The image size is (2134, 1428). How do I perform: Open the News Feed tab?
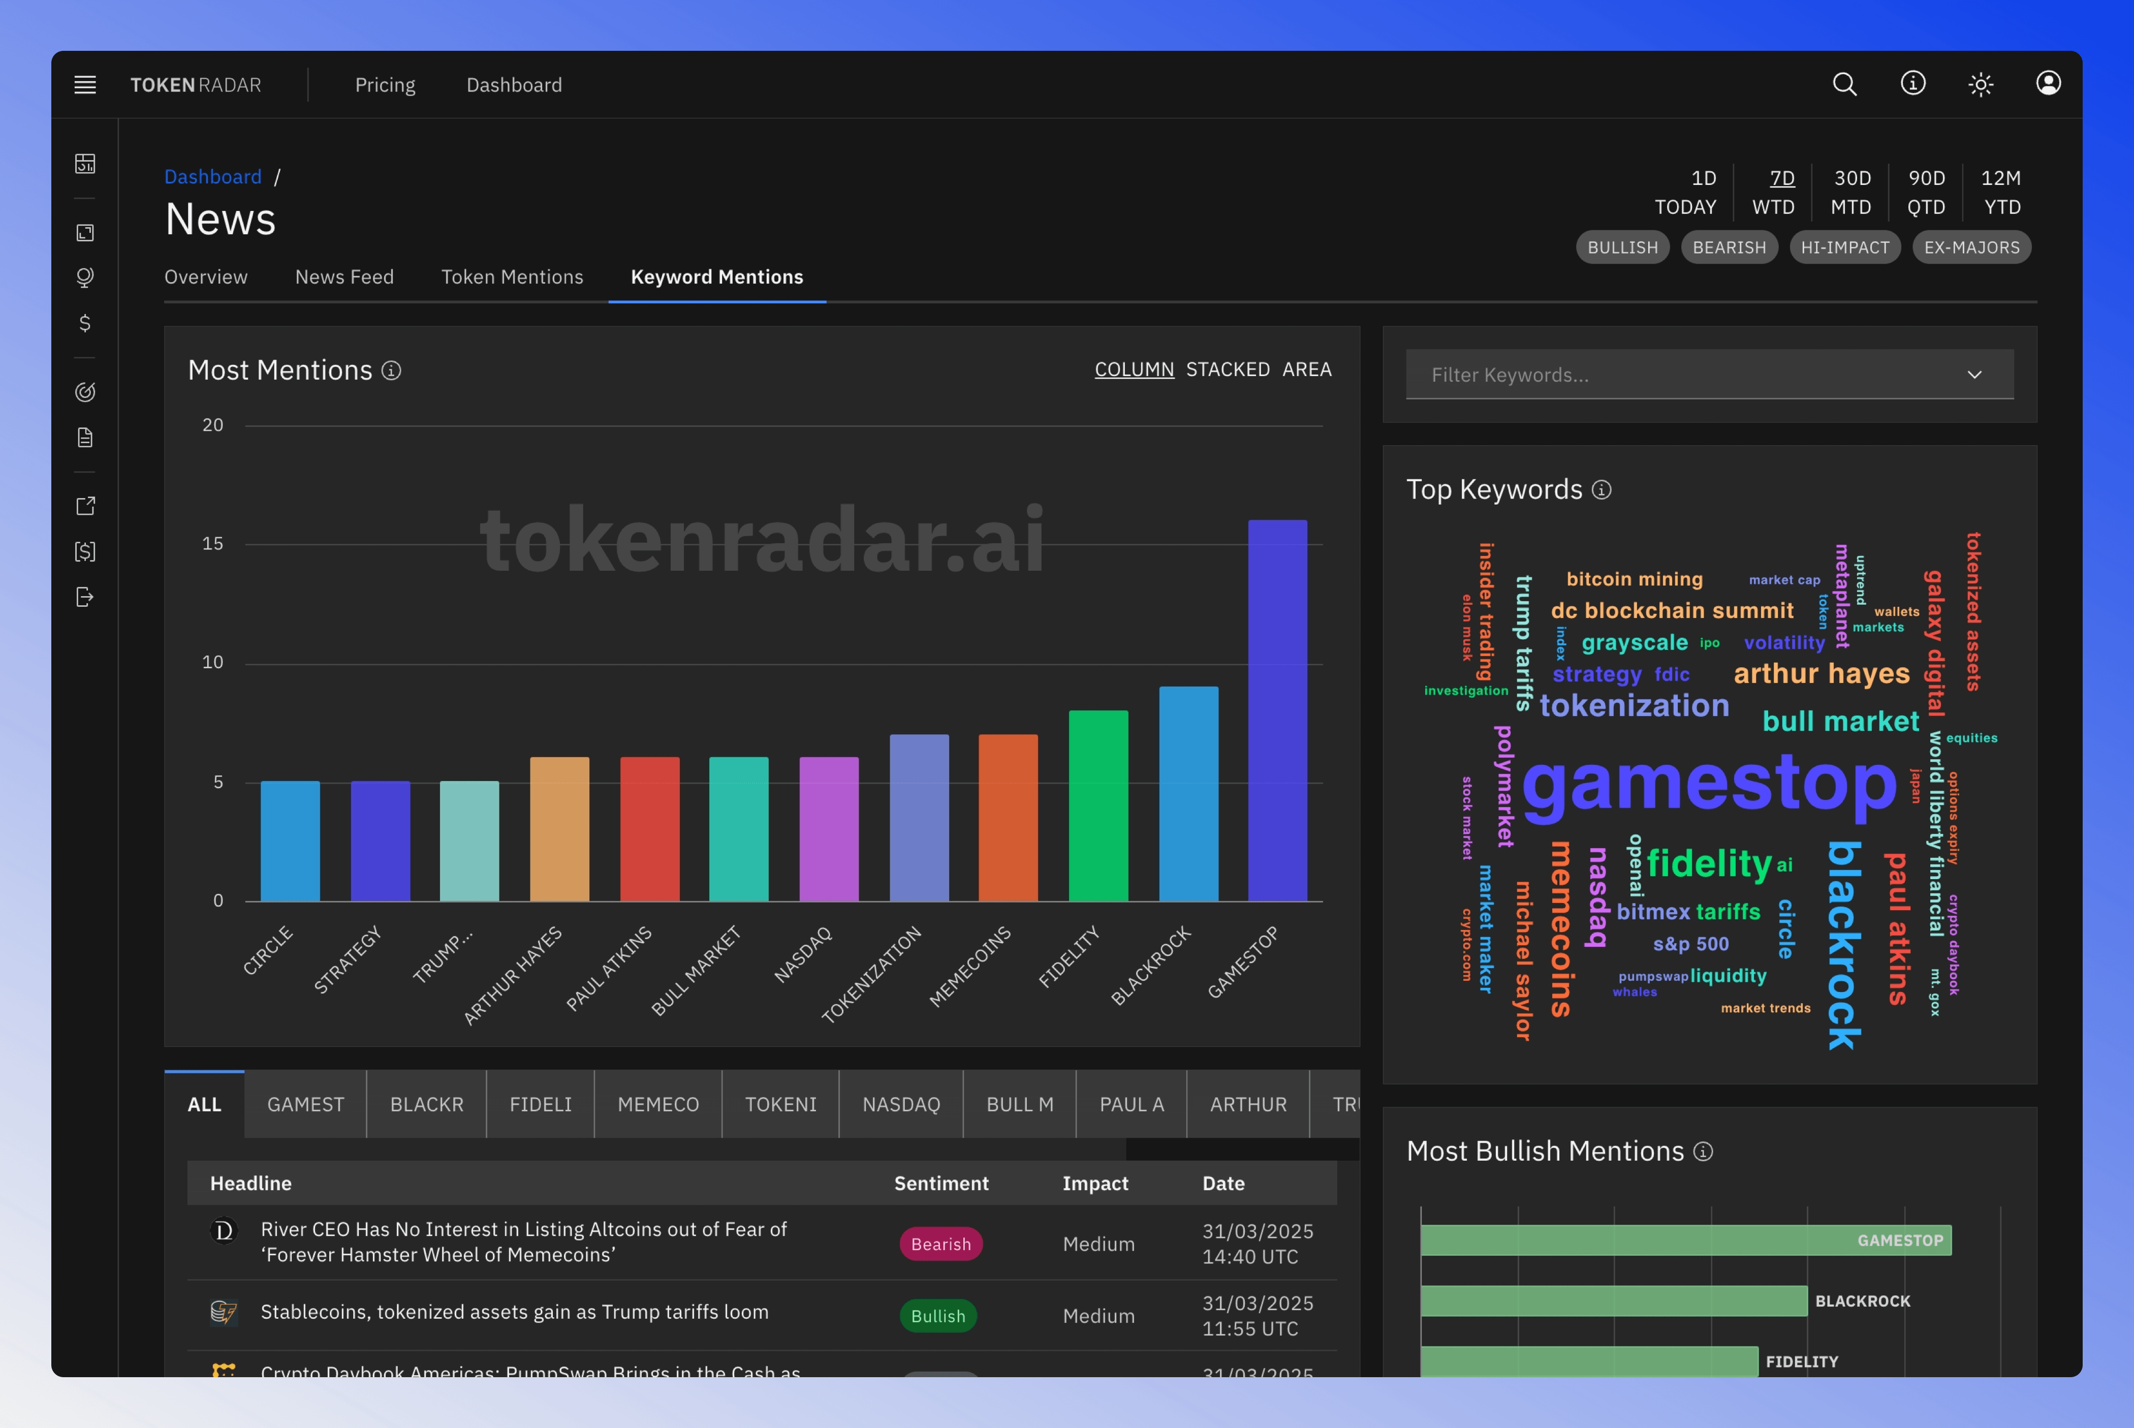tap(344, 277)
